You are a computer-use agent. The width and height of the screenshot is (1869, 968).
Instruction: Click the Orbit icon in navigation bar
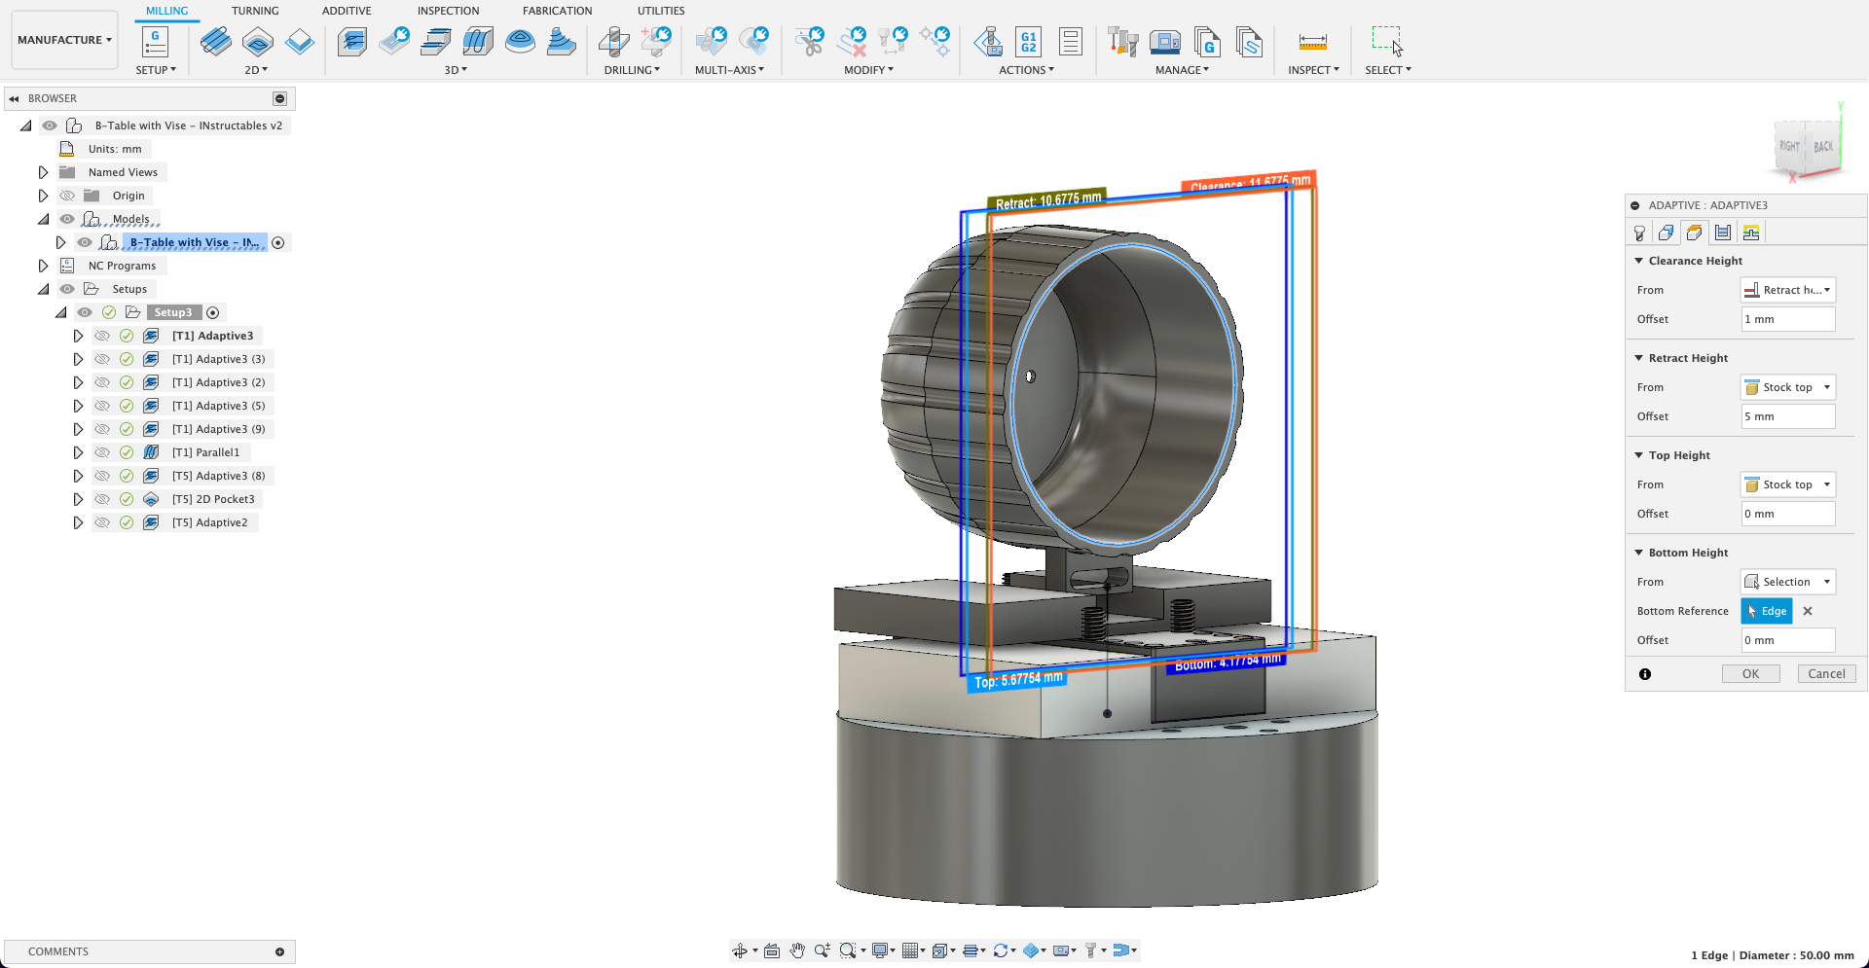tap(740, 950)
